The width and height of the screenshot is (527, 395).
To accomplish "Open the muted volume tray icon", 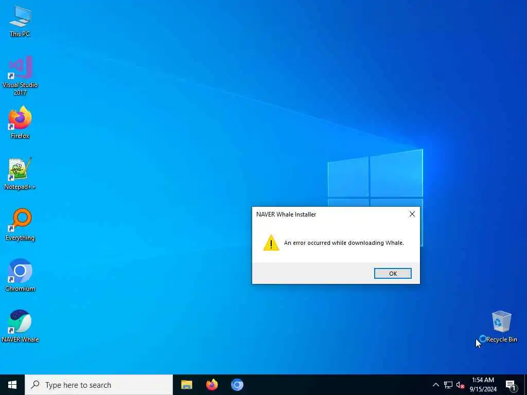I will pyautogui.click(x=460, y=385).
